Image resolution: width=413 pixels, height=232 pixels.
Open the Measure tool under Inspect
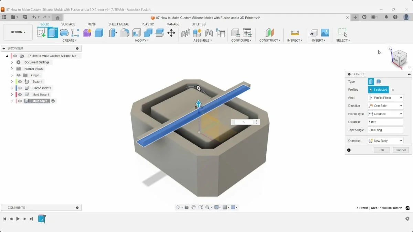click(295, 33)
